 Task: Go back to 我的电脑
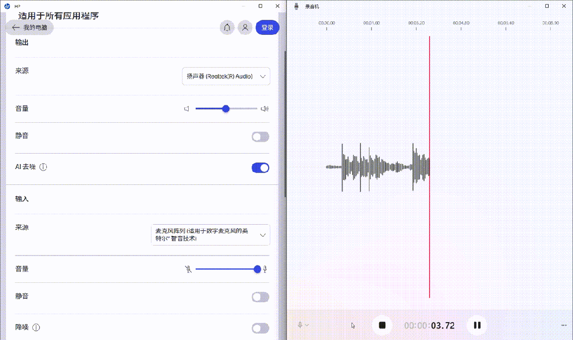(30, 28)
